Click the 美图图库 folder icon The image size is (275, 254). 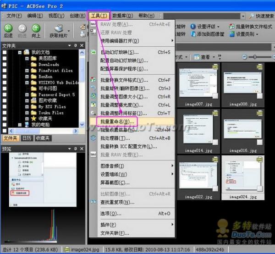click(33, 58)
